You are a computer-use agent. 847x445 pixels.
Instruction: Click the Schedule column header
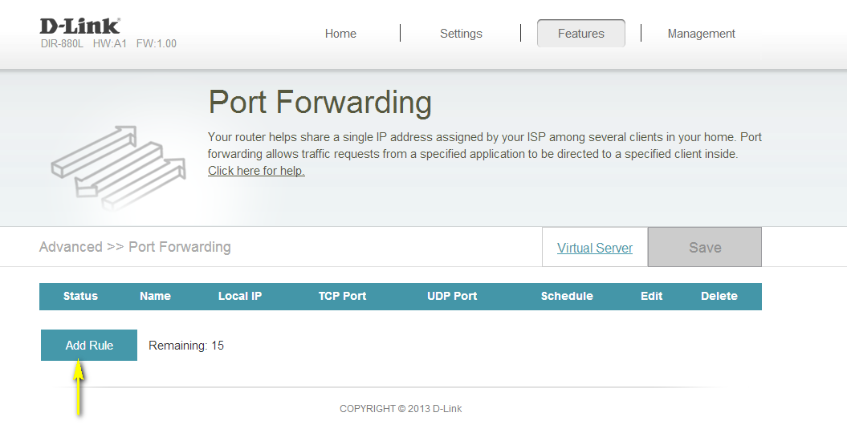click(567, 296)
